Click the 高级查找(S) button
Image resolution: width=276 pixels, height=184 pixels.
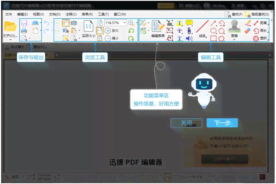point(257,14)
